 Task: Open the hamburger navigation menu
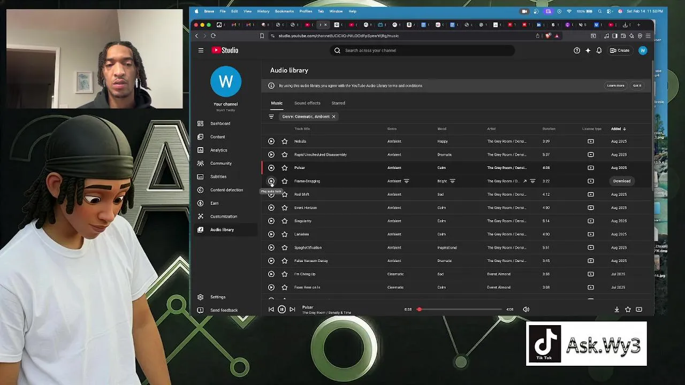(201, 50)
